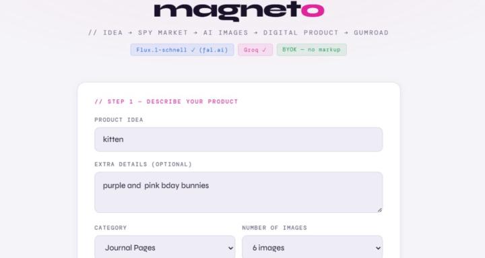
Task: Click the CATEGORY label
Action: coord(110,228)
